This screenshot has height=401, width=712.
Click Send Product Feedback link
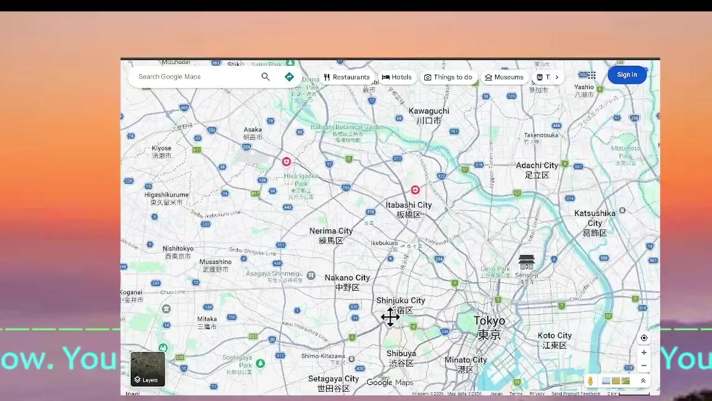click(576, 394)
